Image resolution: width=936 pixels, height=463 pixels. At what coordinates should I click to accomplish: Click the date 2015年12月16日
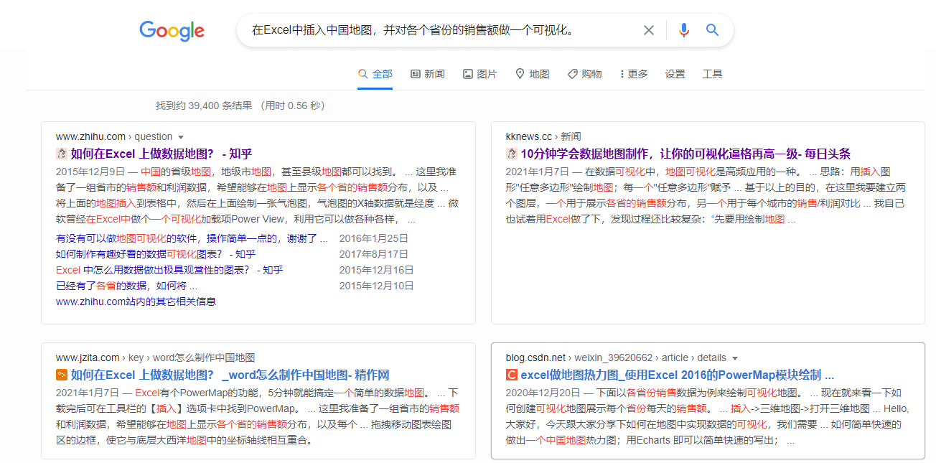click(x=376, y=270)
